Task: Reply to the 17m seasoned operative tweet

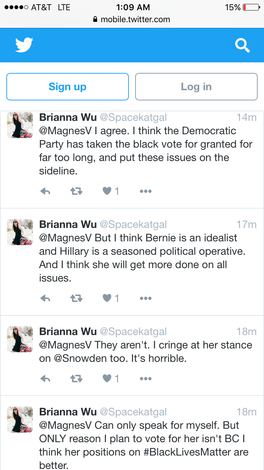Action: point(45,298)
